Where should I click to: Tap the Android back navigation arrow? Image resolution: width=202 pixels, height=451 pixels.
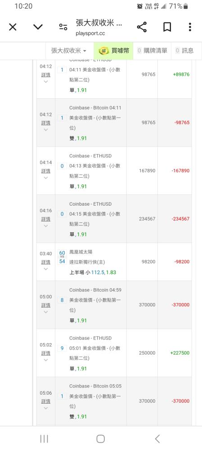click(x=157, y=439)
